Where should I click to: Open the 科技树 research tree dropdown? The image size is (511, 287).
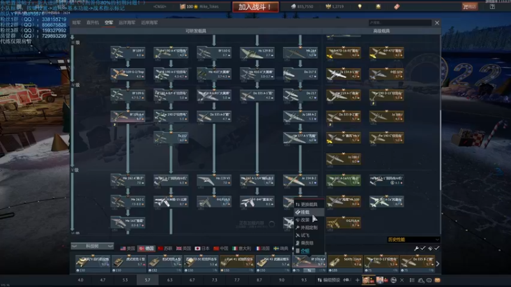click(92, 246)
